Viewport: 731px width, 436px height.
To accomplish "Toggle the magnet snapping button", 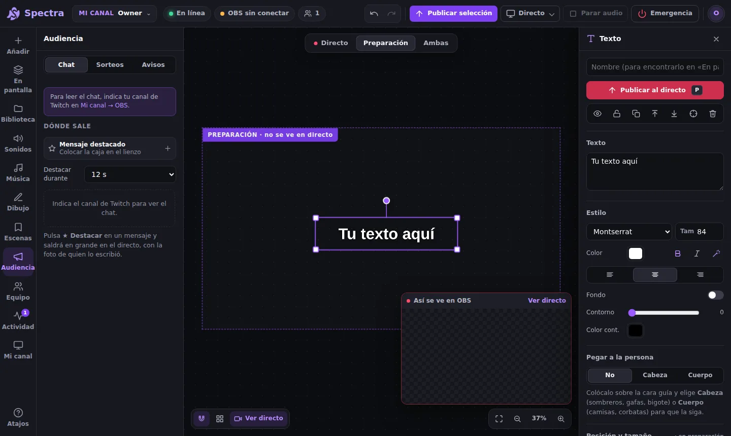I will pos(202,419).
